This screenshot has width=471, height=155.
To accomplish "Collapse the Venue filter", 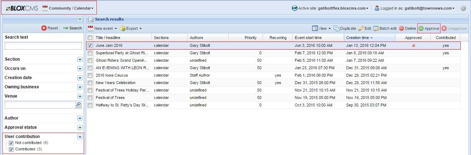I will pyautogui.click(x=80, y=96).
